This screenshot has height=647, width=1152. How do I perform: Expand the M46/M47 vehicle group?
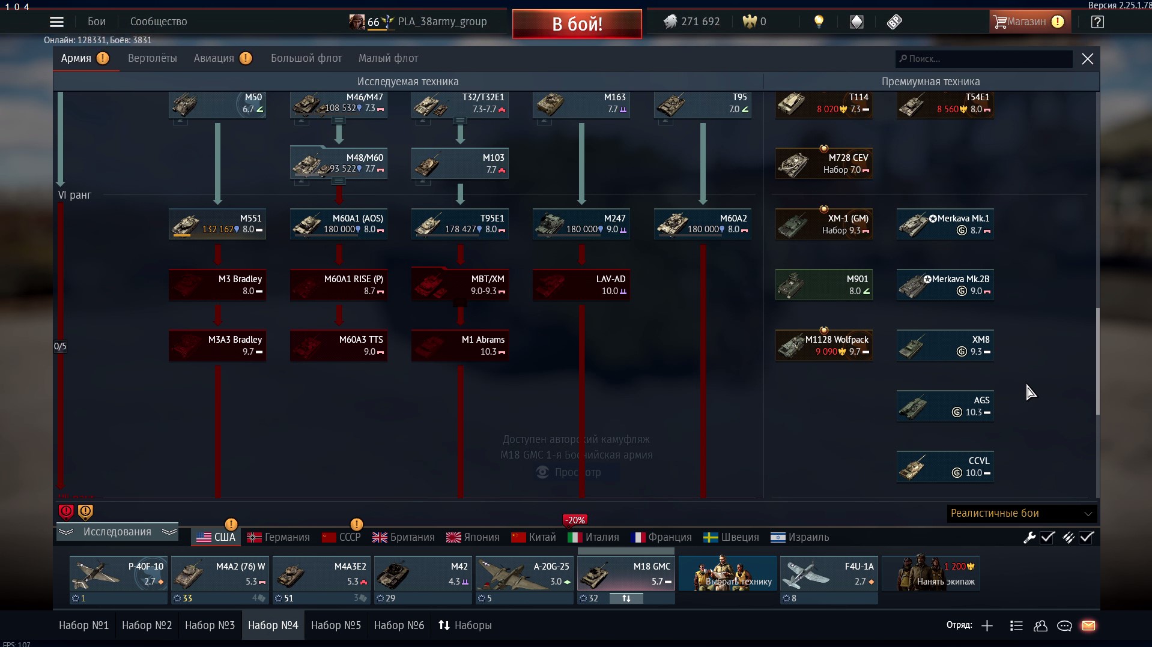(339, 121)
